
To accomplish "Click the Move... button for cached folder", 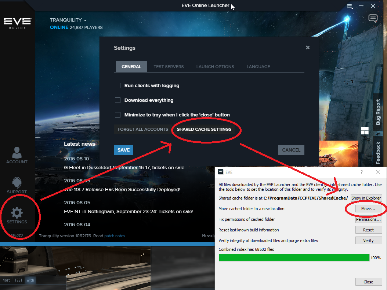I will 368,208.
